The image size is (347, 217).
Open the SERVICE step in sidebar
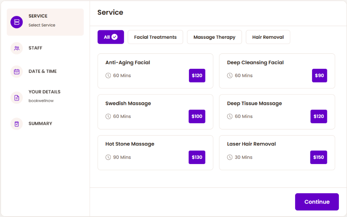tap(45, 22)
